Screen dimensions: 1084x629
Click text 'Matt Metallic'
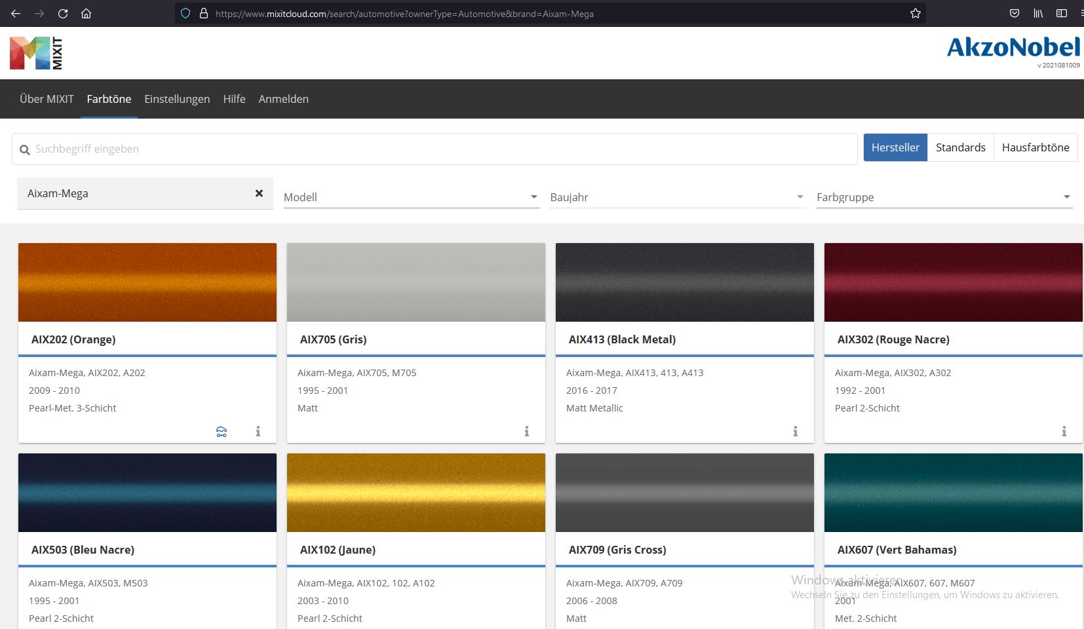(594, 408)
